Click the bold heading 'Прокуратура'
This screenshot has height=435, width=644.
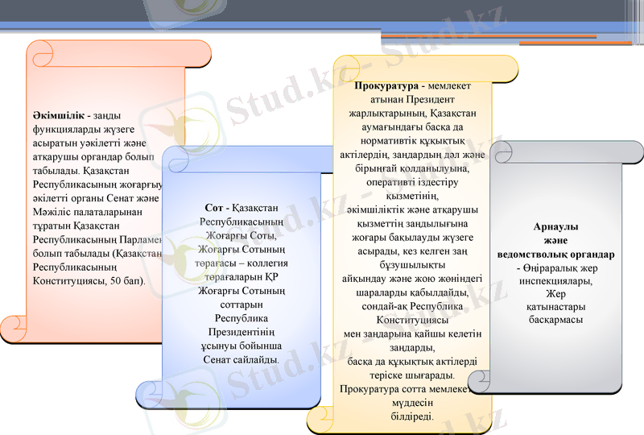[386, 86]
